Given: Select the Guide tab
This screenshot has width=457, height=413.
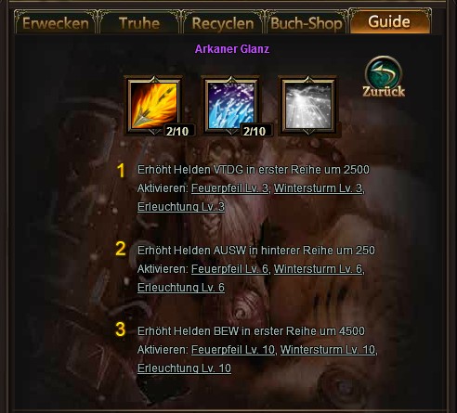Looking at the screenshot, I should point(389,22).
